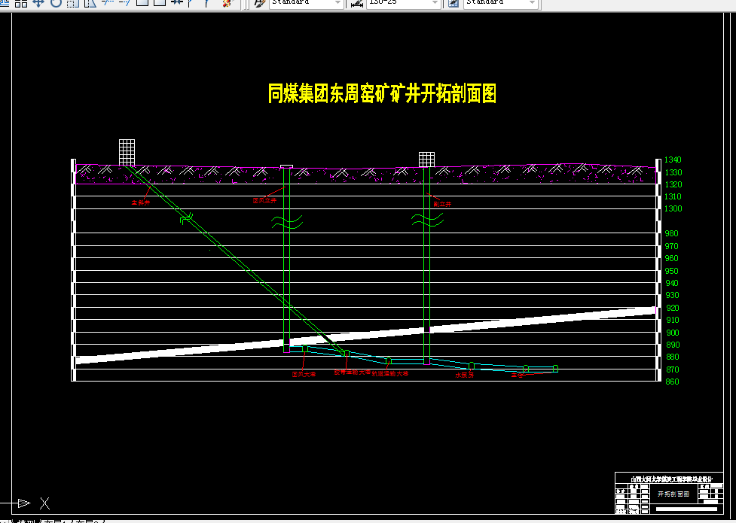Click the elevation value 940
The image size is (736, 523).
click(672, 283)
